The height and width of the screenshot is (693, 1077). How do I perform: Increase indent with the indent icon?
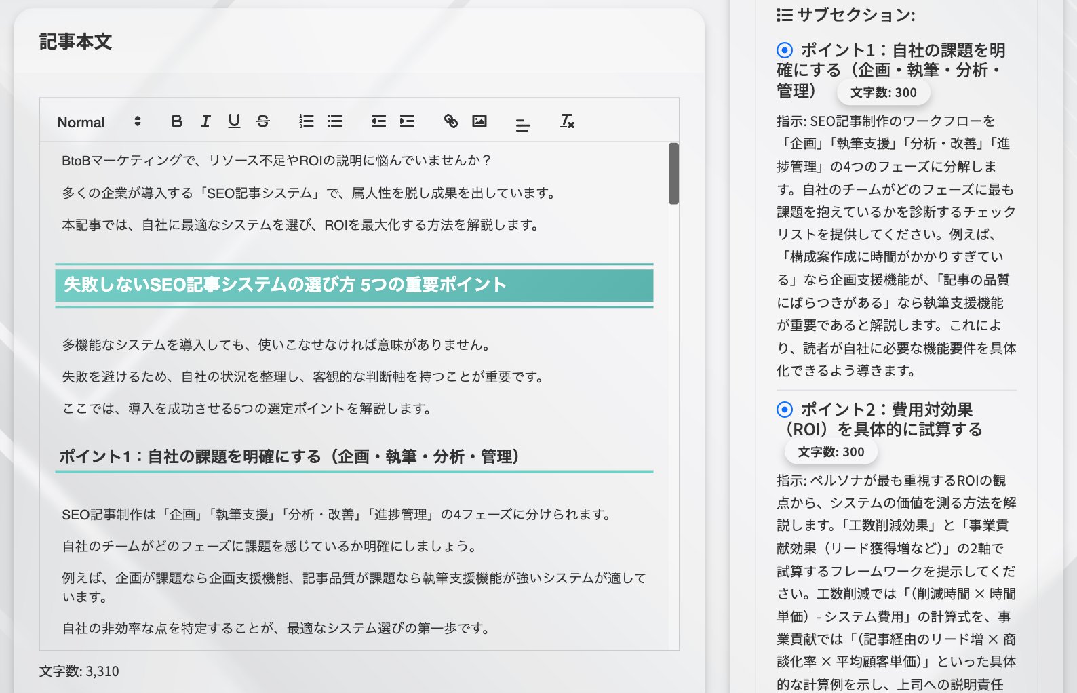(407, 121)
